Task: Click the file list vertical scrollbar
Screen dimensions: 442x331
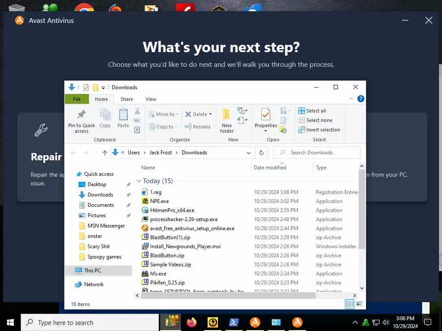Action: (362, 210)
